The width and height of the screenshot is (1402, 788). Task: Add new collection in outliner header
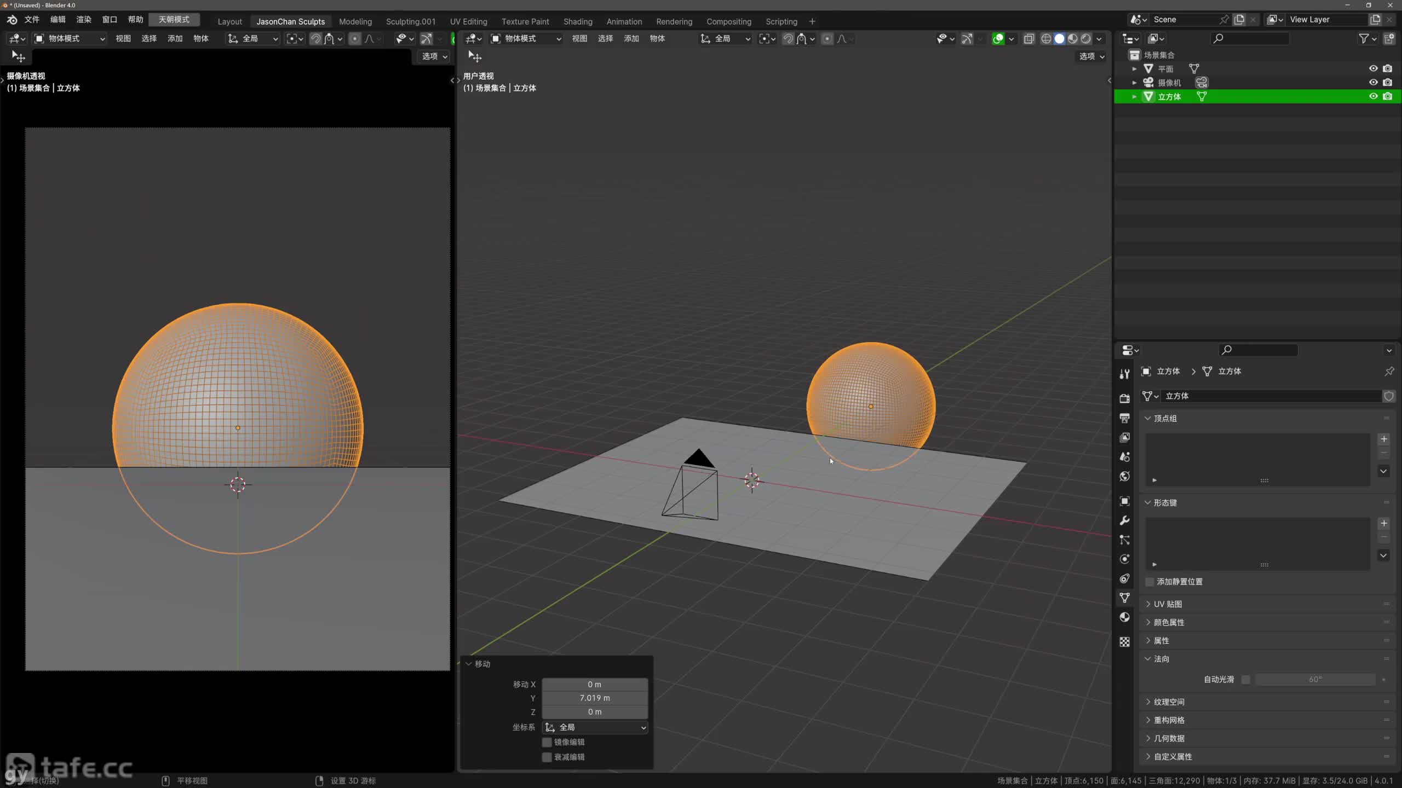[1389, 39]
